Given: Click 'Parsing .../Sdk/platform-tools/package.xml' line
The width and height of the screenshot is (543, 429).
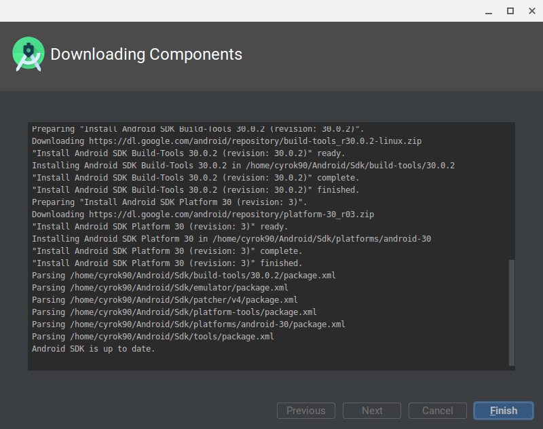Looking at the screenshot, I should [x=174, y=312].
